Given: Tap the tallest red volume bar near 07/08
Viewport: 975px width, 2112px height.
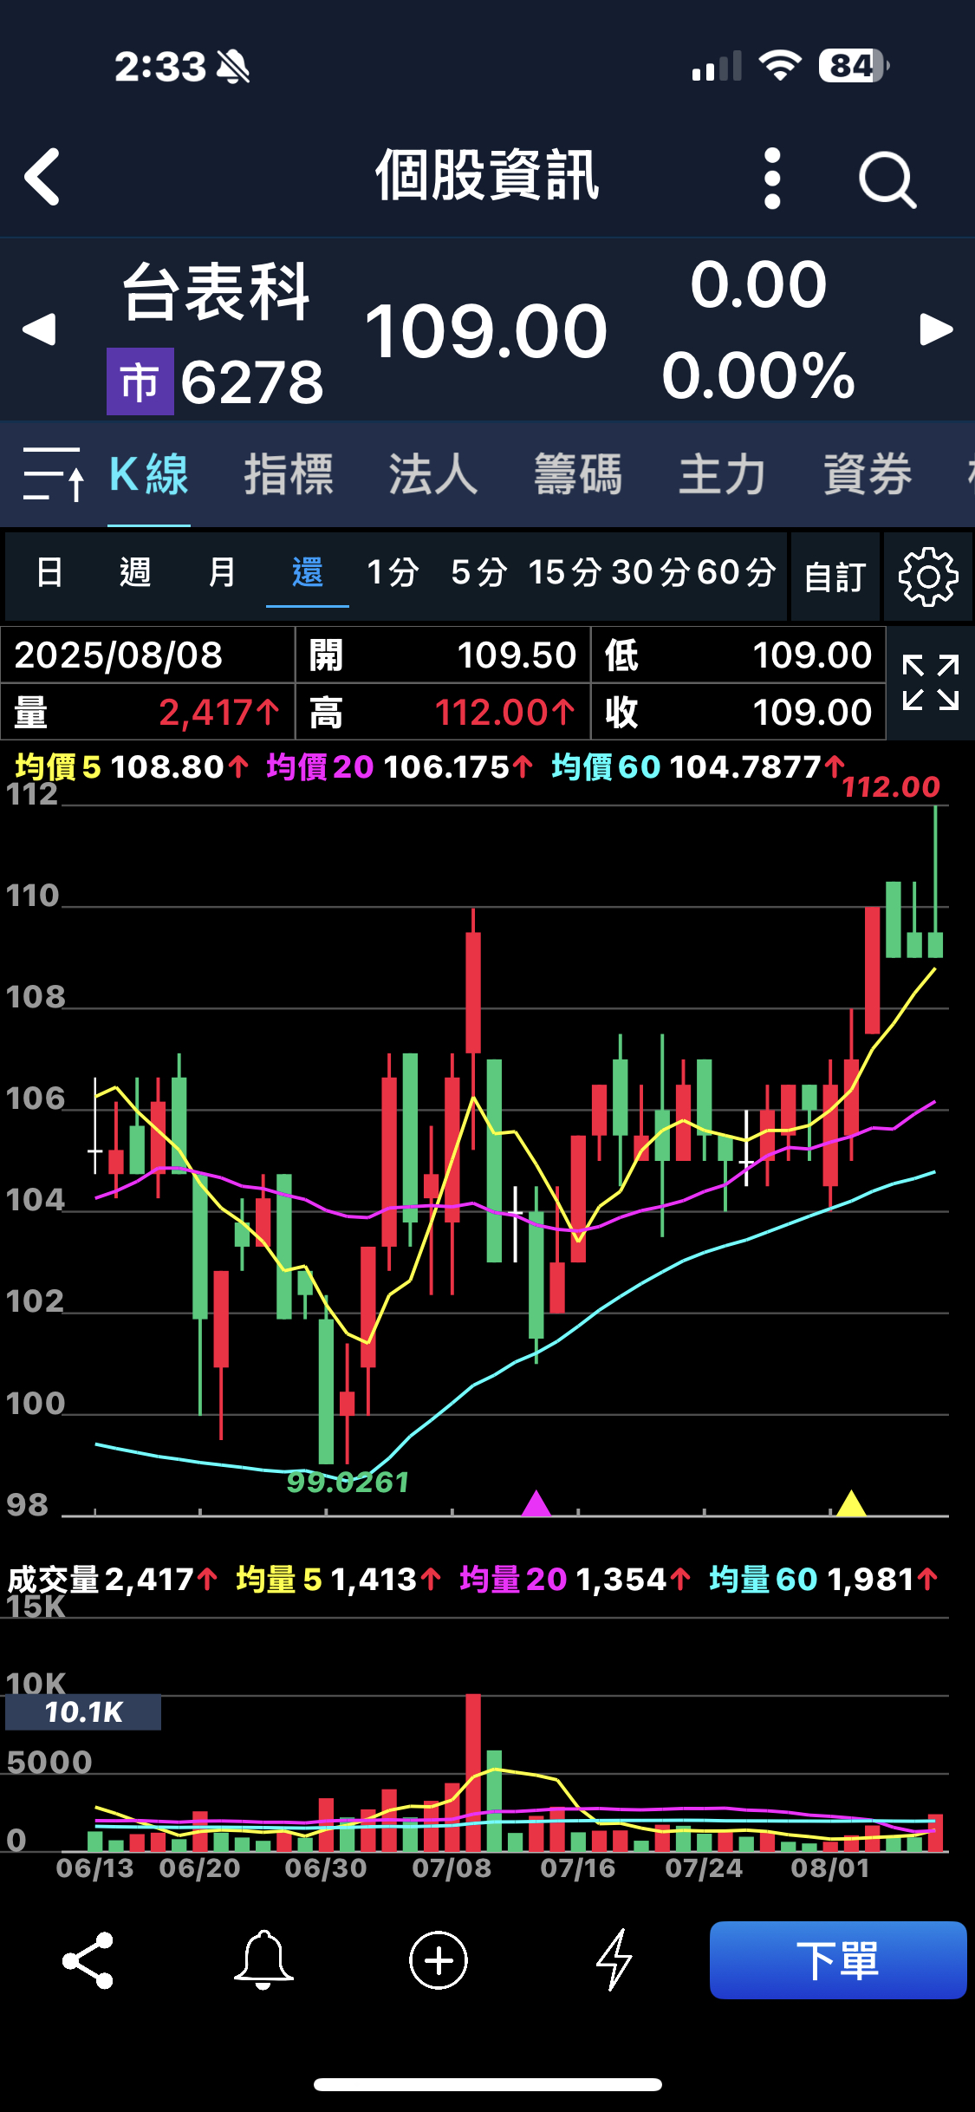Looking at the screenshot, I should 473,1772.
